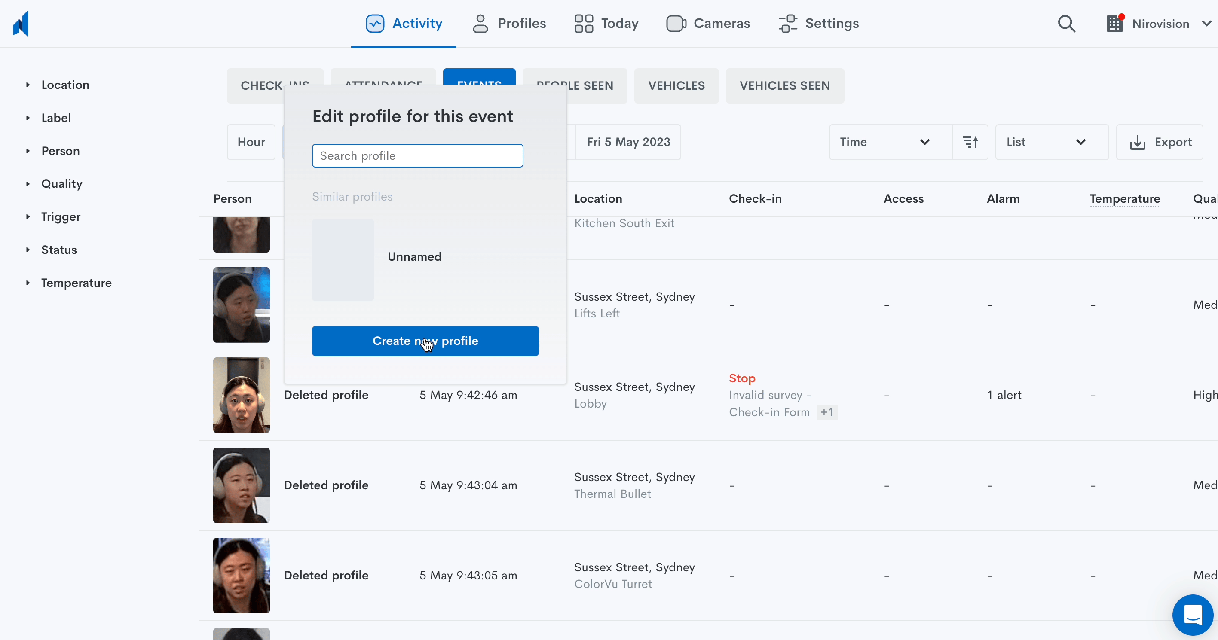Open the Lifts Left event face thumbnail
Image resolution: width=1218 pixels, height=640 pixels.
241,305
